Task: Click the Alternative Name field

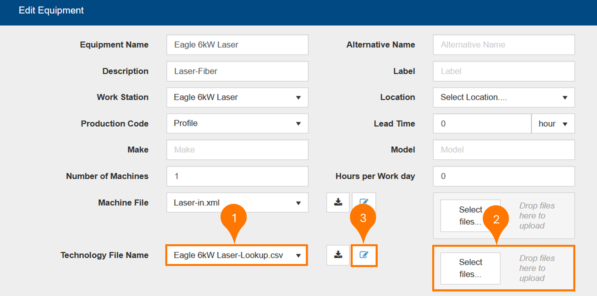Action: pos(503,45)
